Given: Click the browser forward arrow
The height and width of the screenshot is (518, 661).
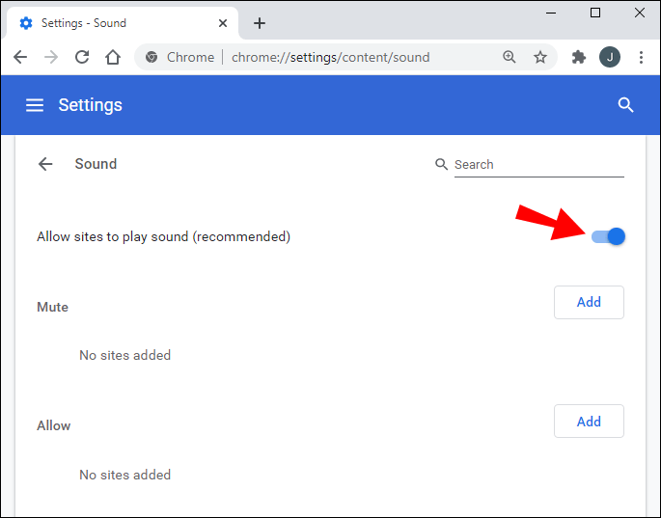Looking at the screenshot, I should [x=51, y=57].
